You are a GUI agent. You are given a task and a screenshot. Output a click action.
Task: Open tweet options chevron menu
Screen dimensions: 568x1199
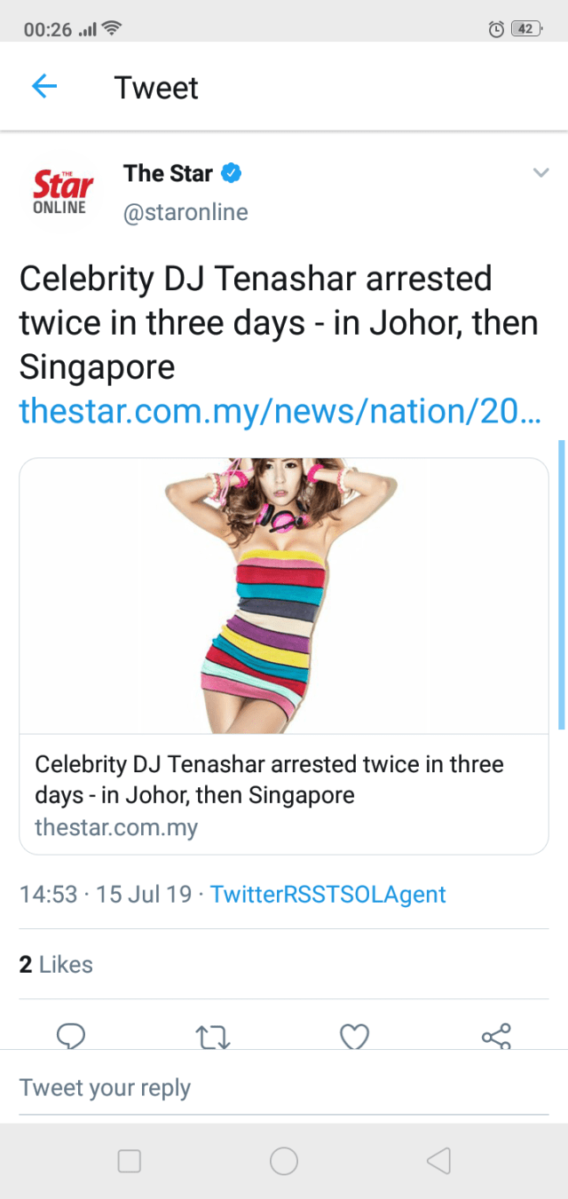[x=540, y=173]
